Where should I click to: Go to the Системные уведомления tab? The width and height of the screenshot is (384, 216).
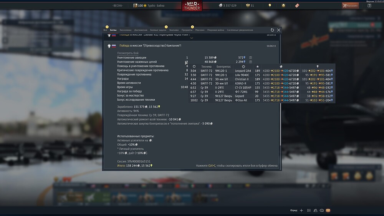[240, 30]
